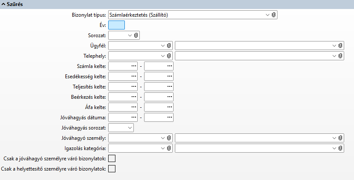
Task: Open Esedékesség kelte end date picker
Action: click(x=170, y=76)
